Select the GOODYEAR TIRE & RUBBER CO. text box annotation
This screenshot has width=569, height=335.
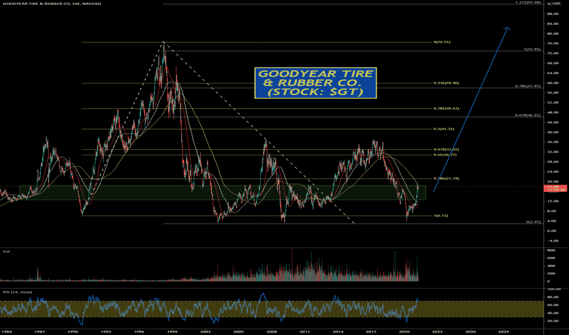pos(316,83)
